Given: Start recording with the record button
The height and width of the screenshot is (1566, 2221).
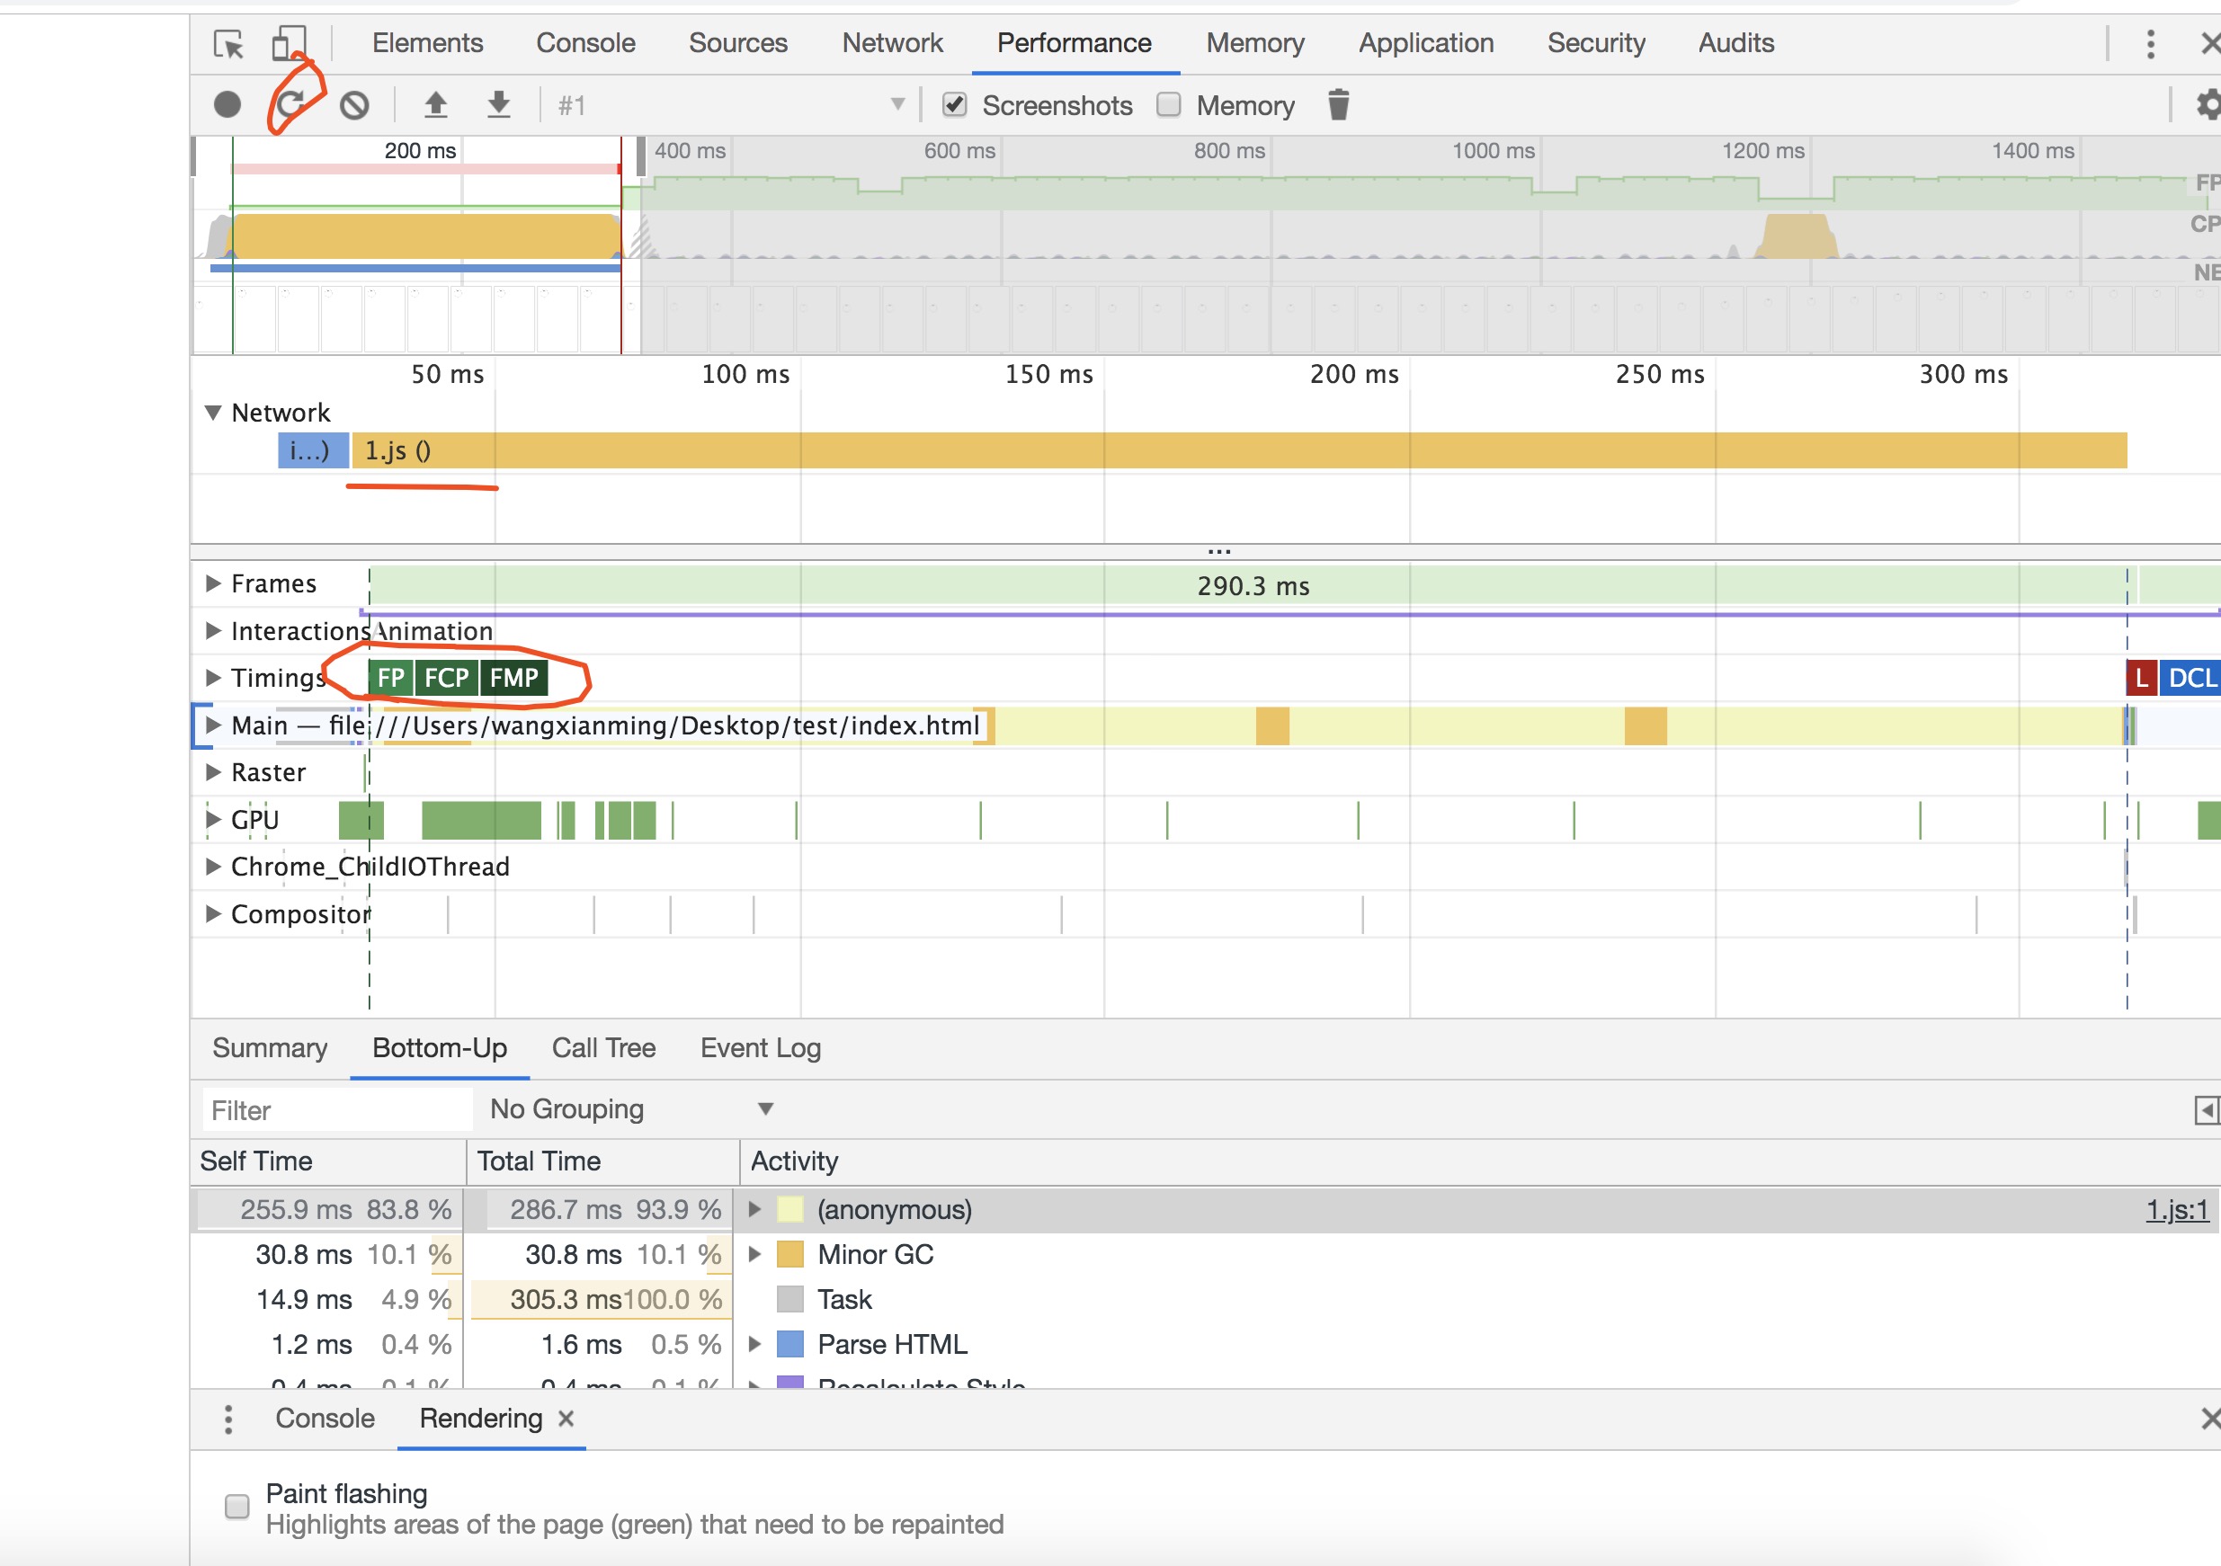Looking at the screenshot, I should pyautogui.click(x=227, y=104).
